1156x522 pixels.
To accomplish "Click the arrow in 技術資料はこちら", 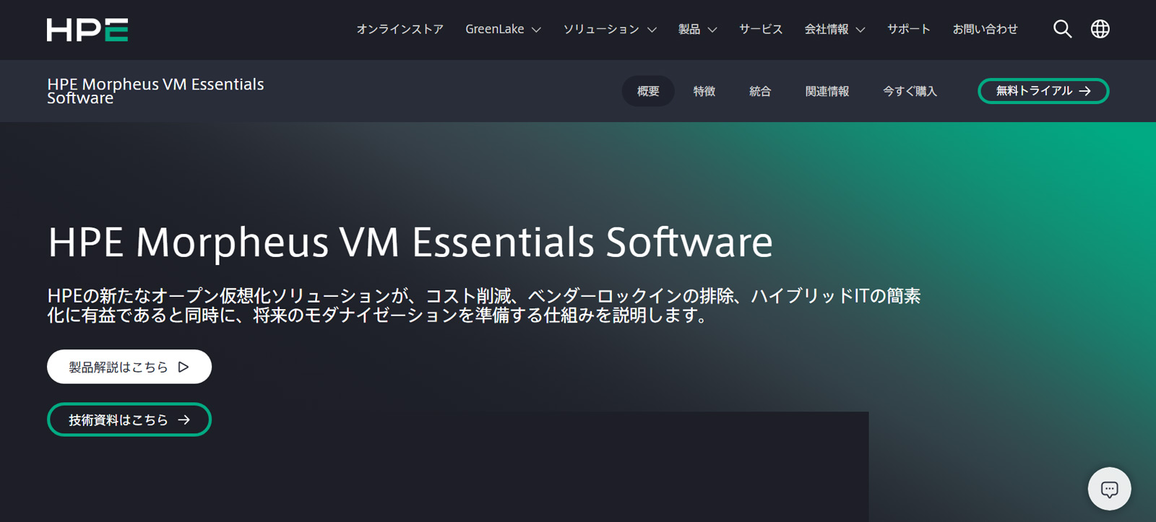I will coord(184,420).
